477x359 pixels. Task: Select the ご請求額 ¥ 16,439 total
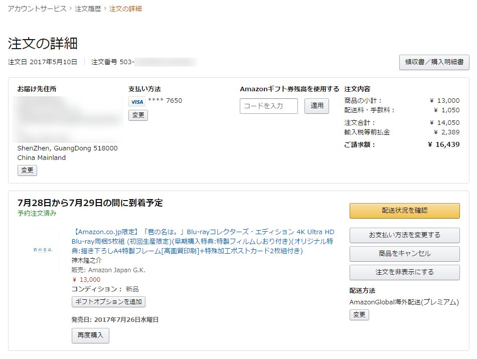(x=444, y=145)
